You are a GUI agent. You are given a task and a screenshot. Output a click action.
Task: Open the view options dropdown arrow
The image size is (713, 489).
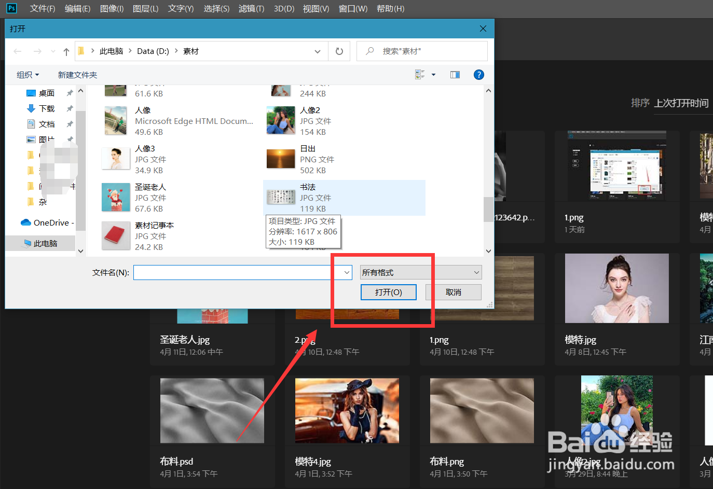(434, 75)
